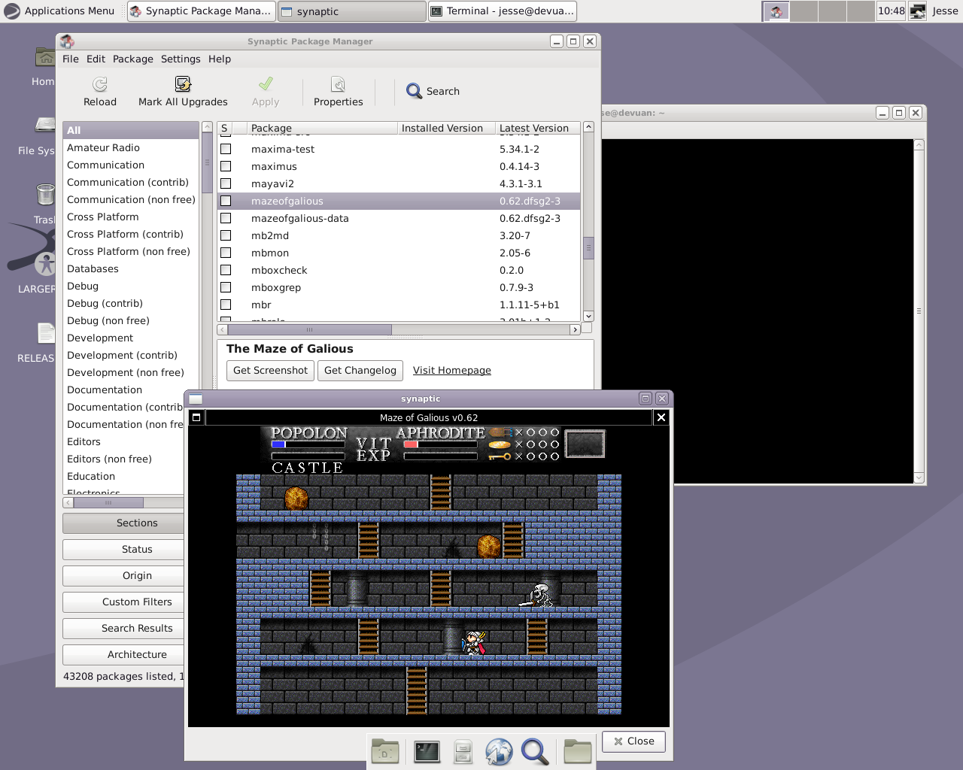Click the Mark All Upgrades icon
Screen dimensions: 963x770
click(x=183, y=84)
